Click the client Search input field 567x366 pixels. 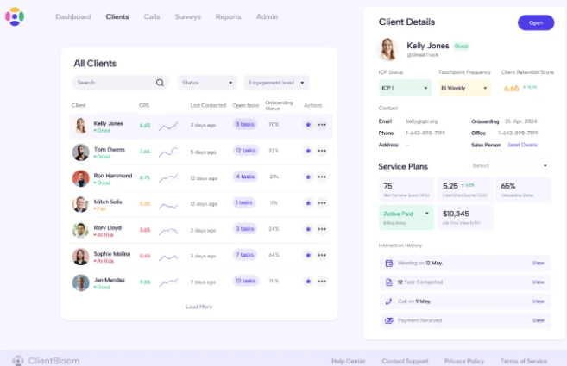[x=121, y=83]
